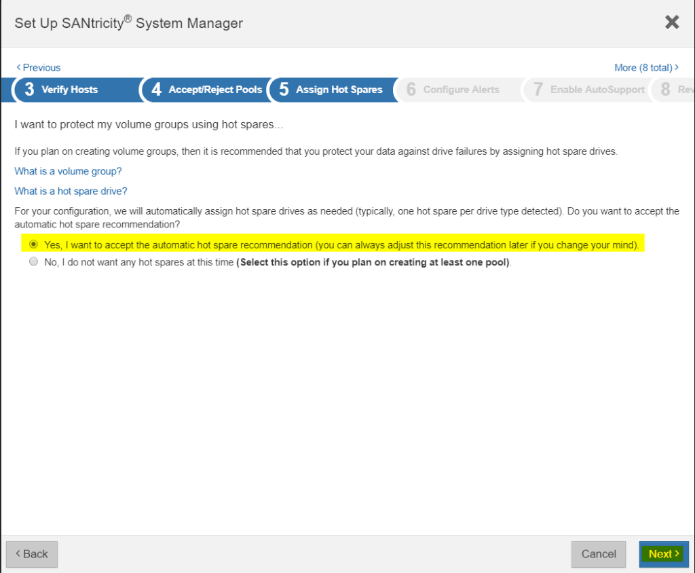Open the What is a volume group link
This screenshot has height=573, width=695.
click(x=67, y=171)
